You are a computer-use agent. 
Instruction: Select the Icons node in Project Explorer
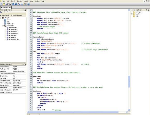9,22
